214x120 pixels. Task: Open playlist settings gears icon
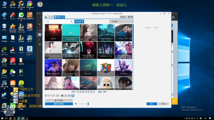coord(69,96)
